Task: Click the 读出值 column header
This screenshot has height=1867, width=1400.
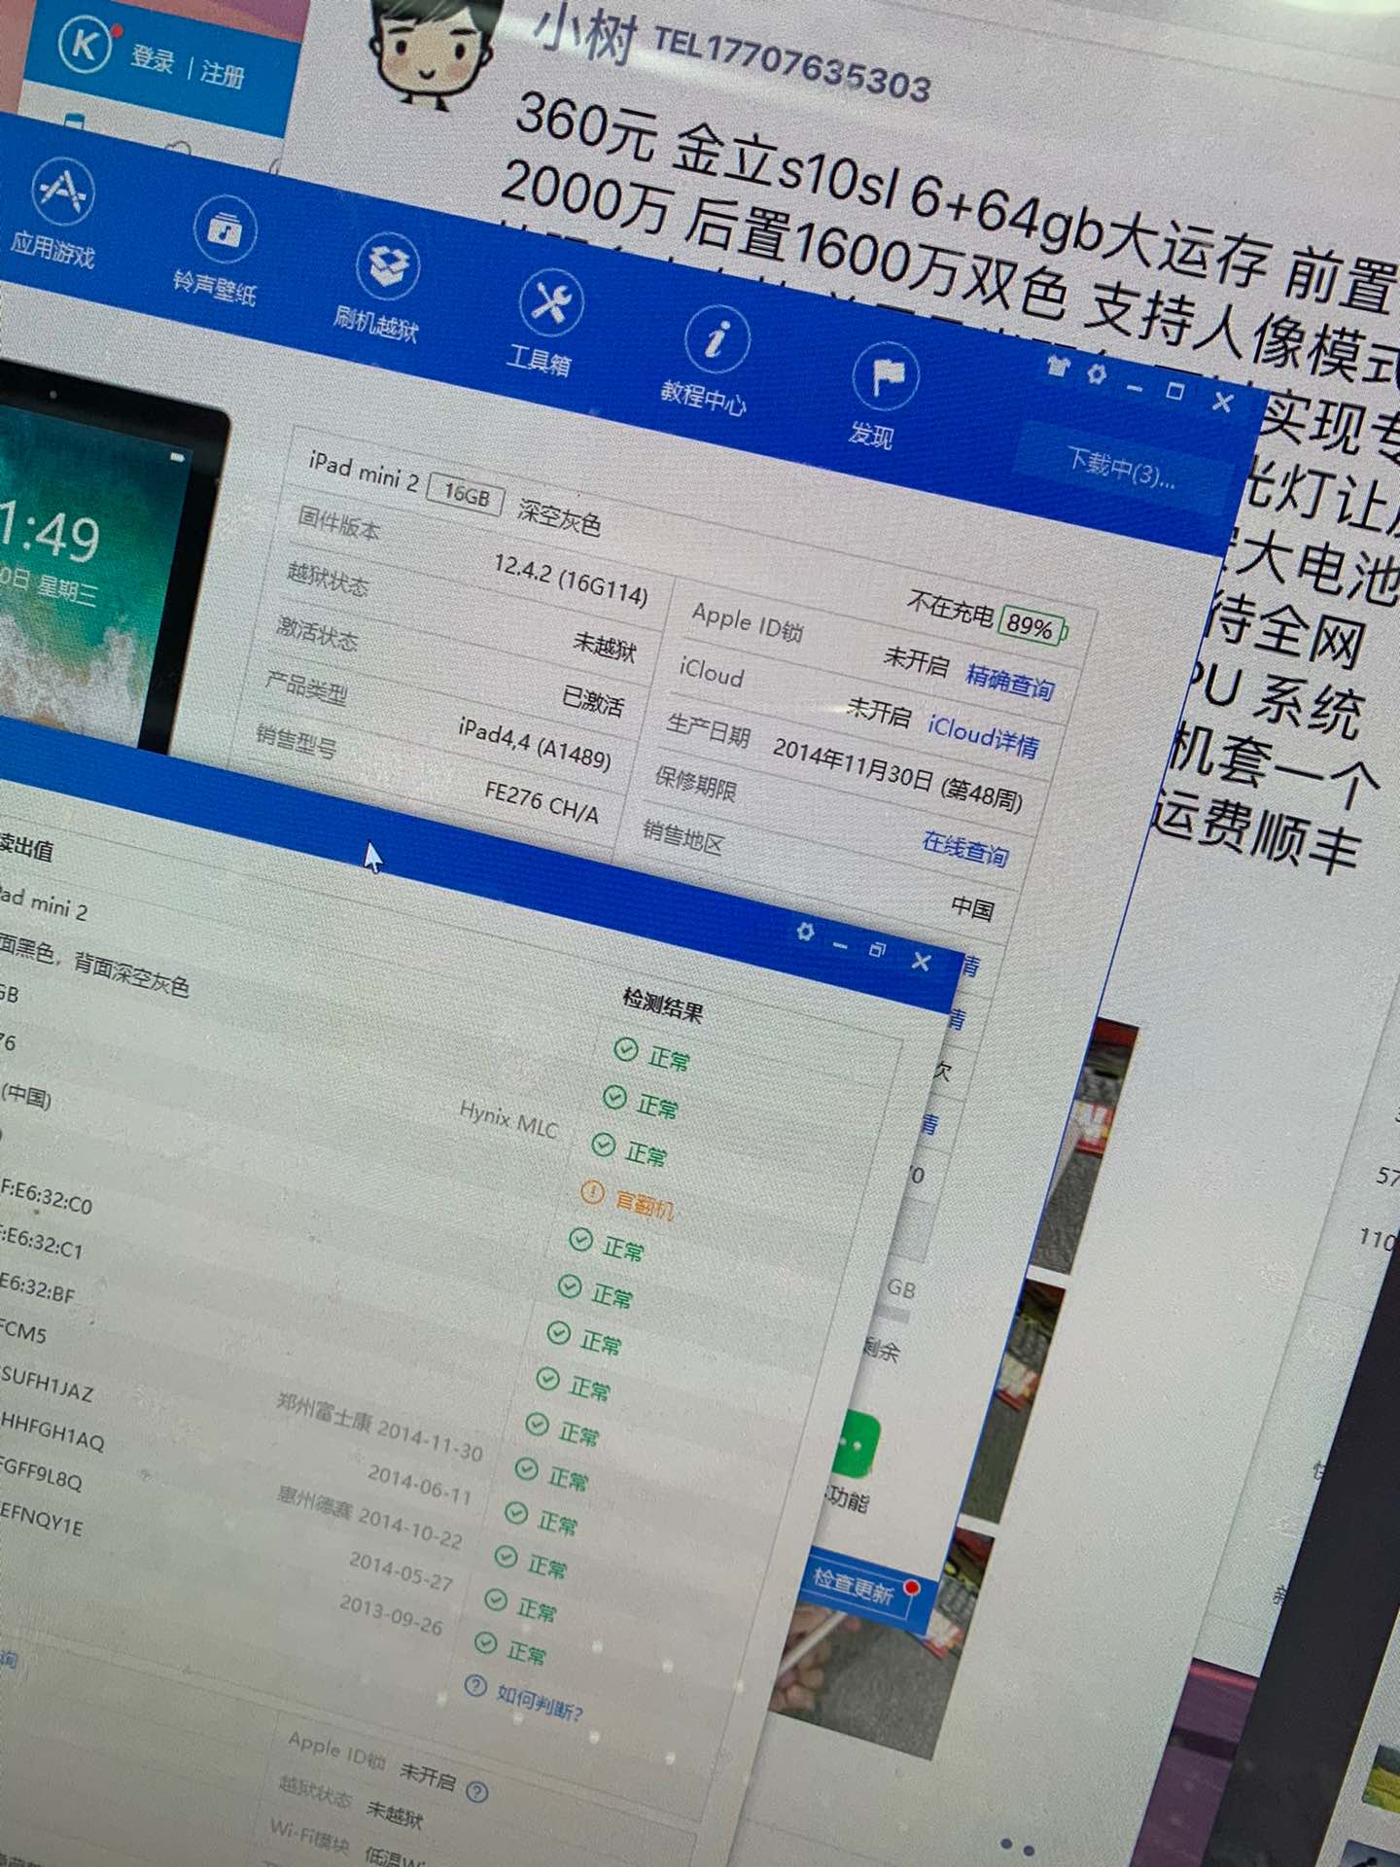Action: coord(25,847)
